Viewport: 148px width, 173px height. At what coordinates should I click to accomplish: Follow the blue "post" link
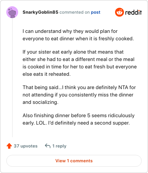pyautogui.click(x=95, y=12)
